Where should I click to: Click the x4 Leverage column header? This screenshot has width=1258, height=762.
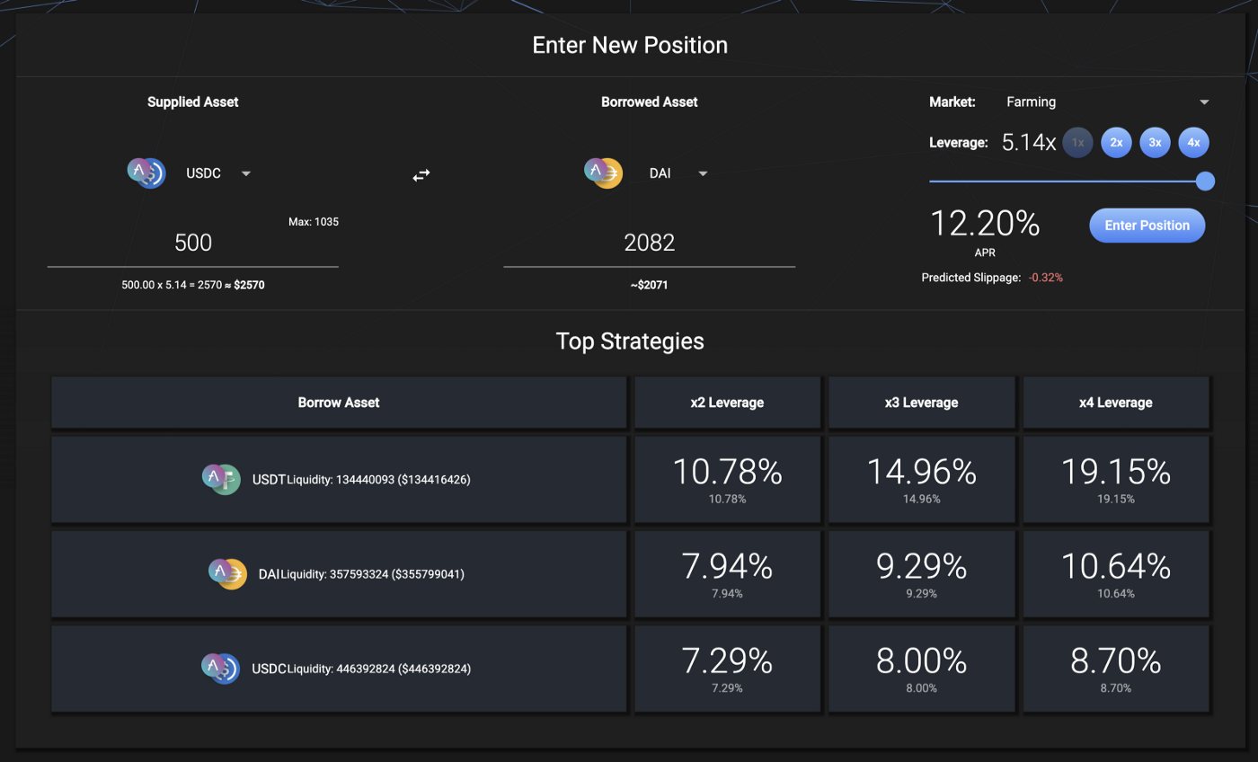click(1115, 403)
